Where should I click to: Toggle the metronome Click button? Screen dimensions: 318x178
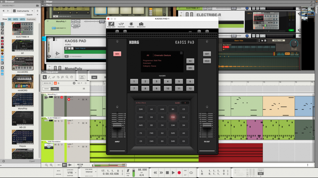tap(128, 171)
